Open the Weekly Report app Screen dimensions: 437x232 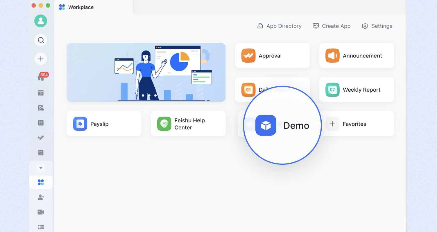tap(357, 90)
